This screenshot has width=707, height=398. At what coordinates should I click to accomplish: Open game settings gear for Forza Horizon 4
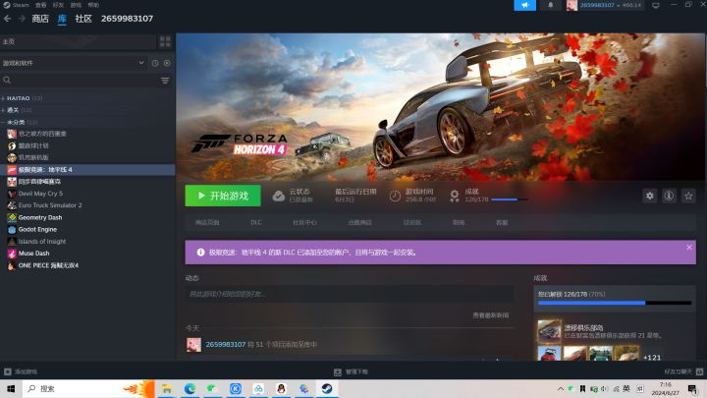click(x=649, y=196)
